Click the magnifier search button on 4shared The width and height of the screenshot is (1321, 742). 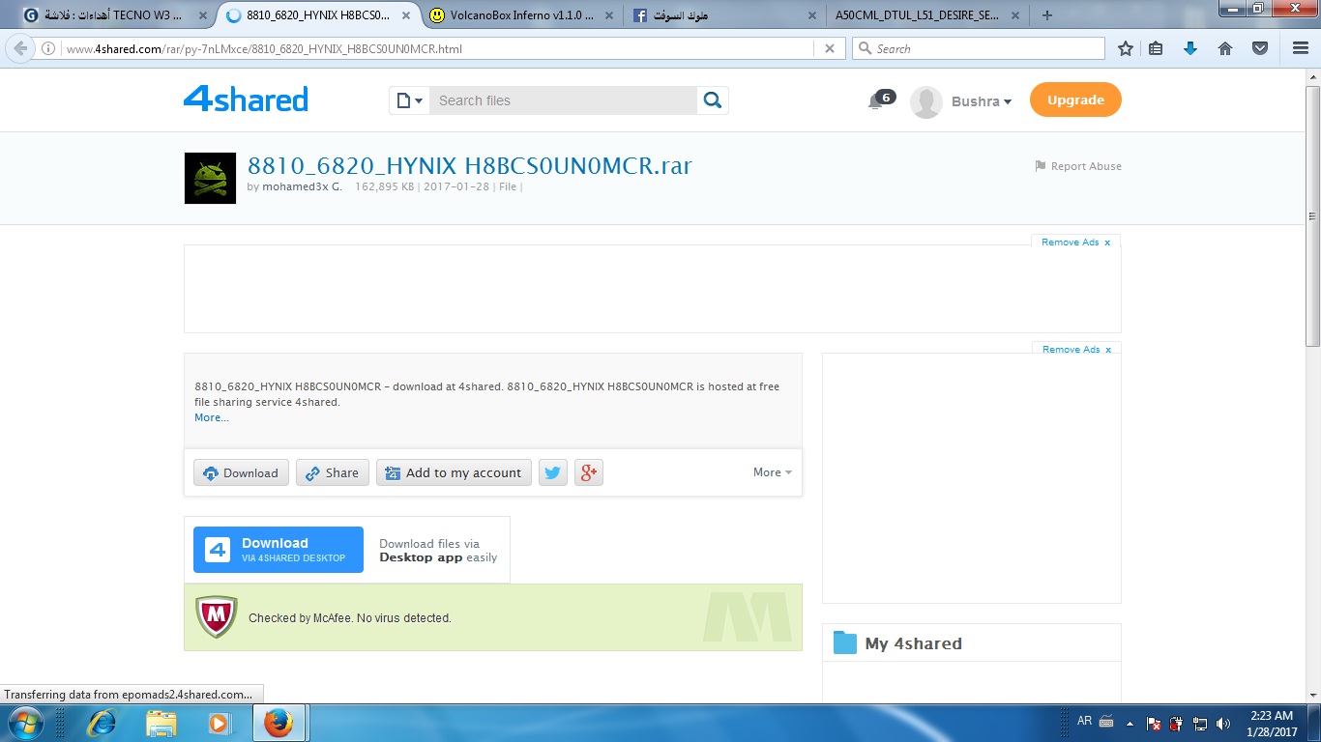(713, 100)
